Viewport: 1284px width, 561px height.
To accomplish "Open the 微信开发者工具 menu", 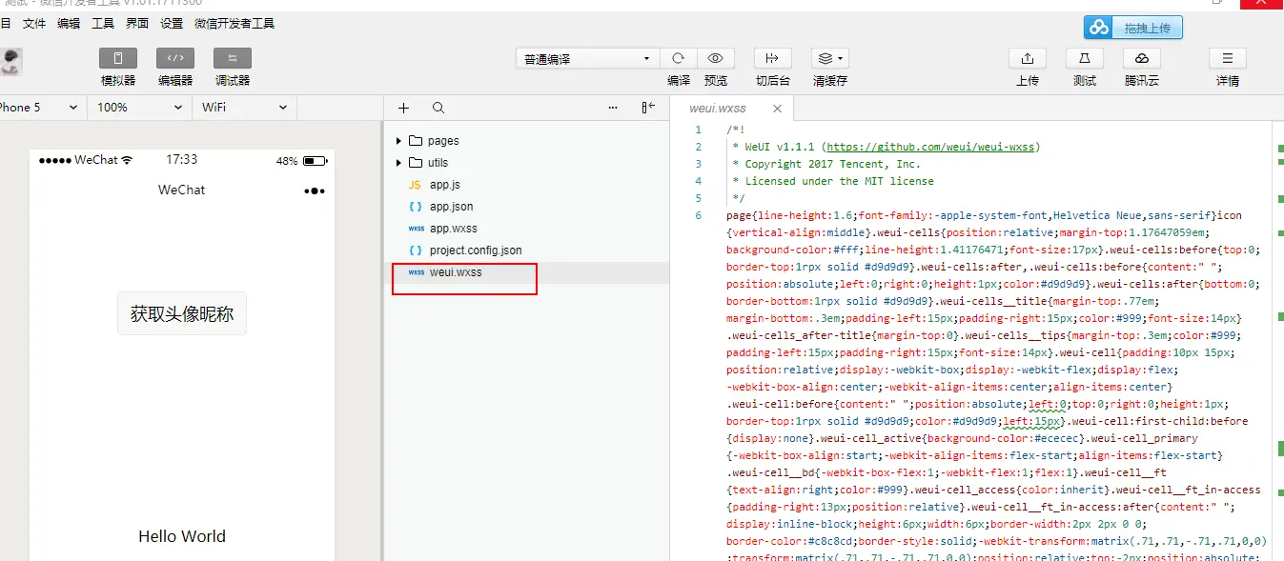I will [234, 24].
